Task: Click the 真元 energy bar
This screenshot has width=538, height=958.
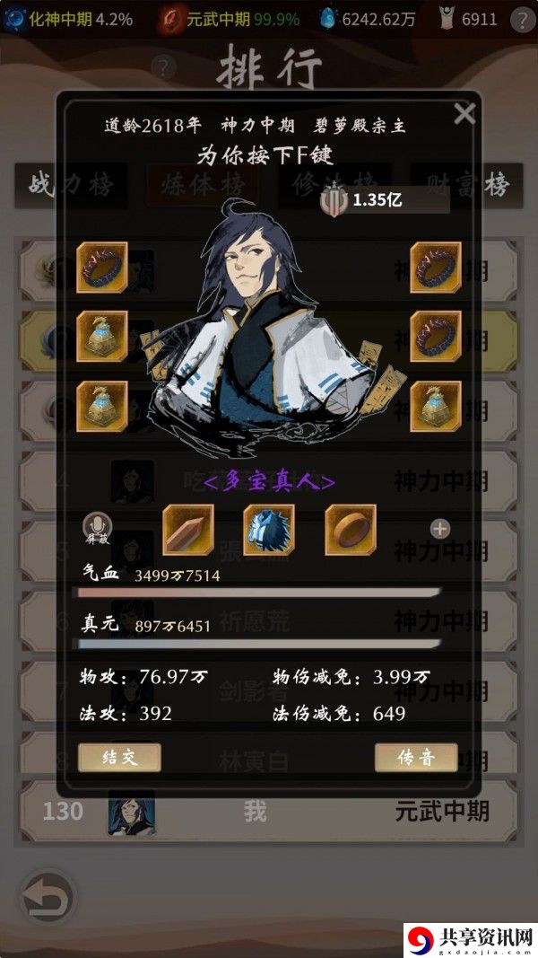Action: click(256, 644)
